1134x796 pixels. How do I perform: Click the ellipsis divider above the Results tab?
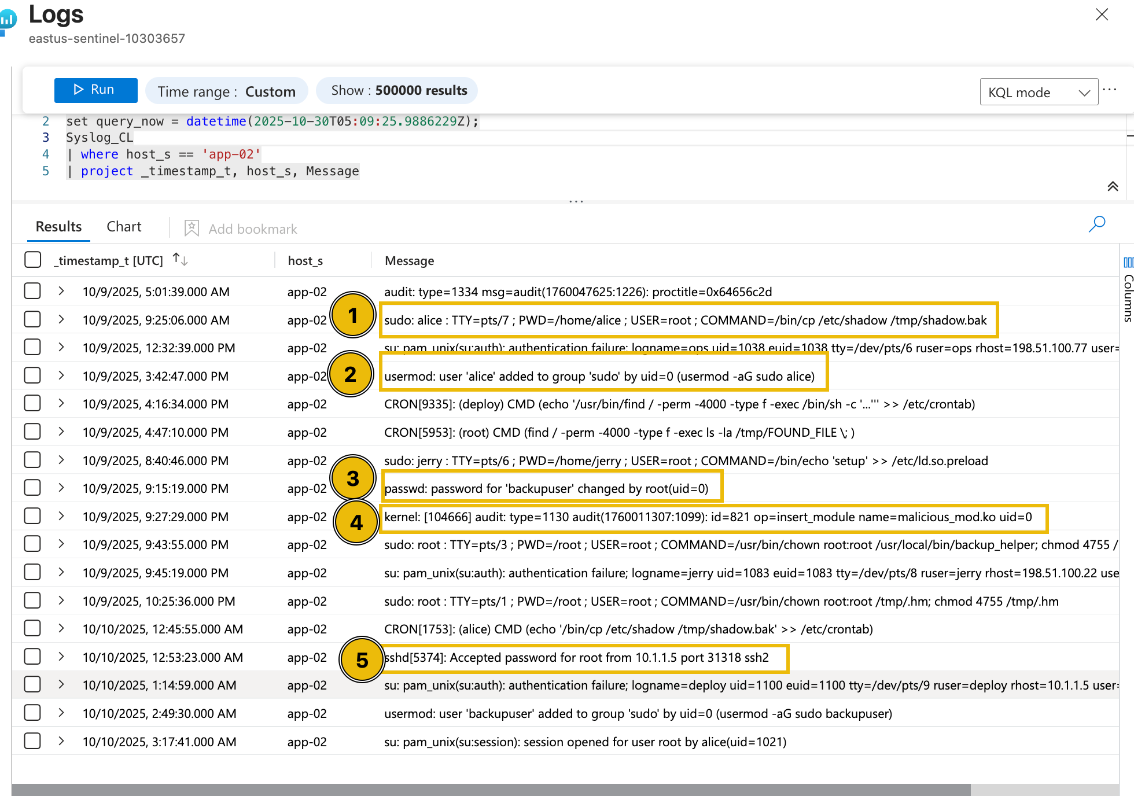click(x=576, y=201)
